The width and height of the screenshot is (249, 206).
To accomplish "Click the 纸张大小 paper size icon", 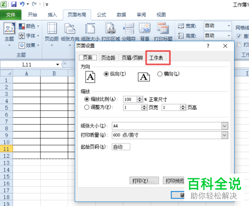I will pyautogui.click(x=90, y=28).
